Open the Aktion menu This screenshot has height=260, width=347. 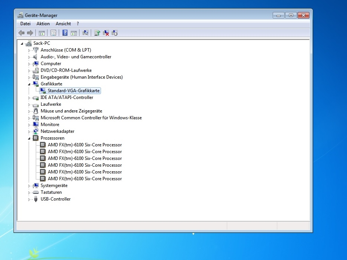click(x=43, y=24)
